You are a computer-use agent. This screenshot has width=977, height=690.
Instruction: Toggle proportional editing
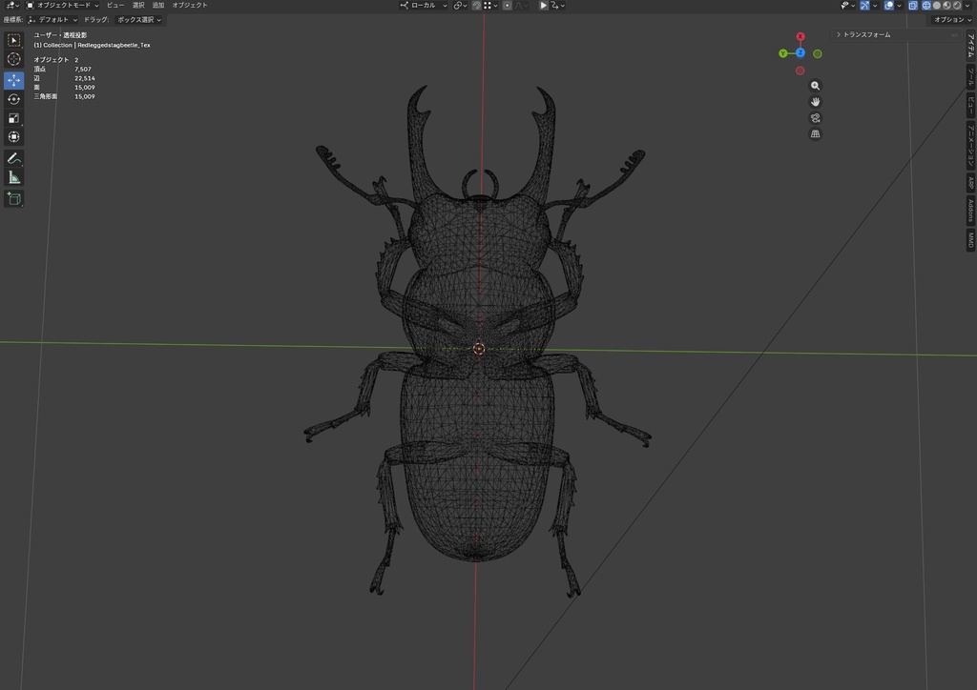508,5
